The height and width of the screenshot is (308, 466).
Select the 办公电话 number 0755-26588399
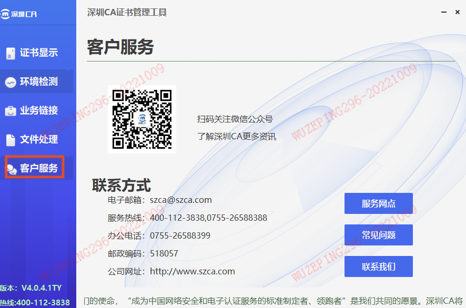[180, 235]
